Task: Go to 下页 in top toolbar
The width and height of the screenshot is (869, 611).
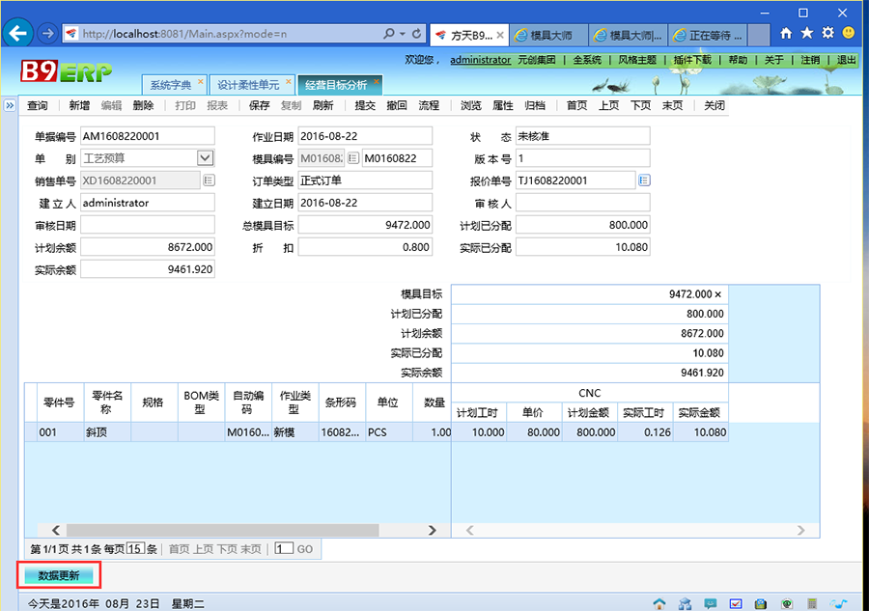Action: (x=641, y=105)
